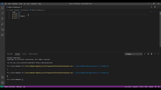Image resolution: width=161 pixels, height=90 pixels.
Task: Open the View menu
Action: pyautogui.click(x=21, y=4)
